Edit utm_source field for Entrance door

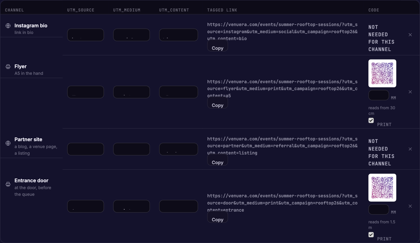pyautogui.click(x=85, y=206)
